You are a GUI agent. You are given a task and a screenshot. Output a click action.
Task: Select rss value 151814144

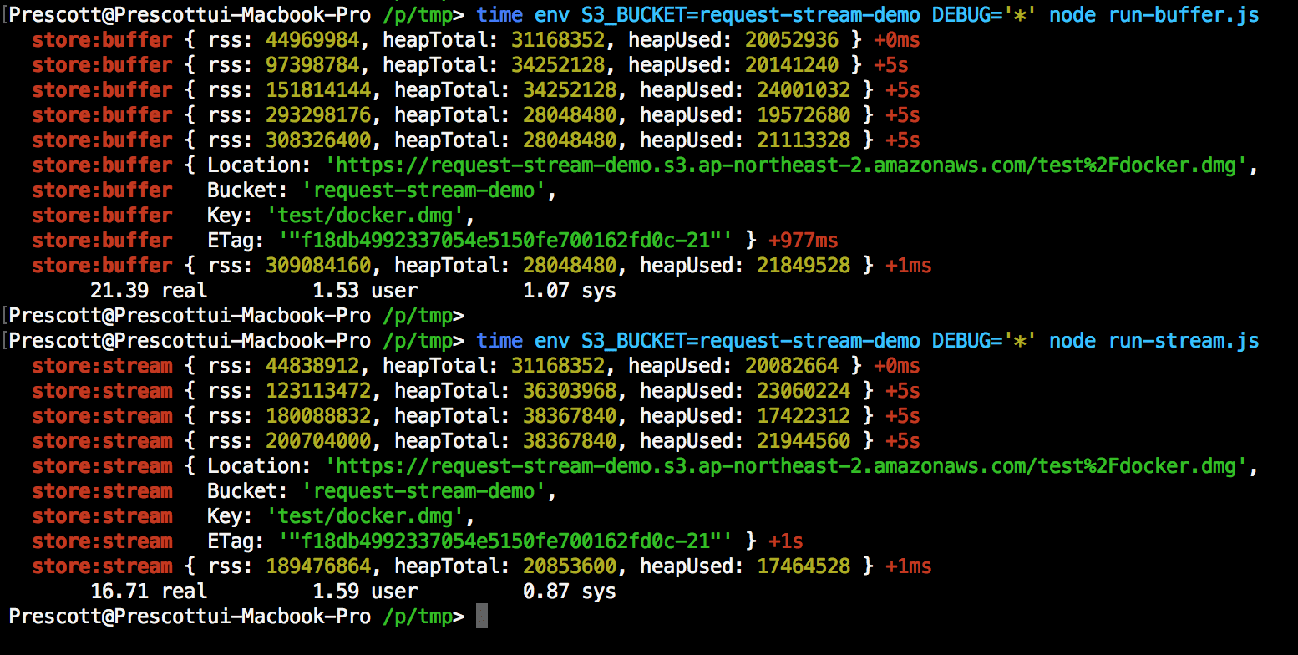pyautogui.click(x=318, y=90)
